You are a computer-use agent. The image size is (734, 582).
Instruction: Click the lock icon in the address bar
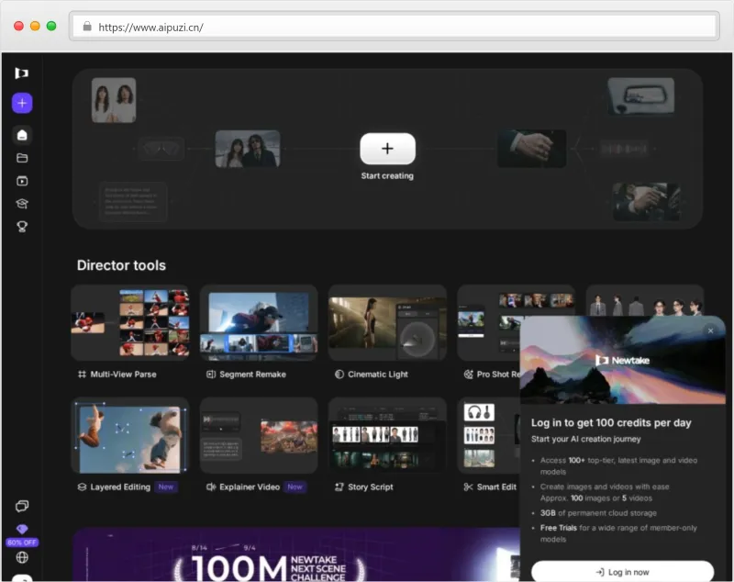(x=87, y=27)
